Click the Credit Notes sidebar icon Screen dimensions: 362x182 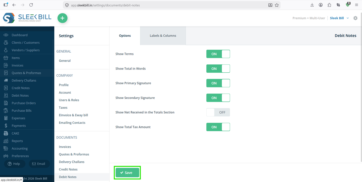(x=6, y=88)
